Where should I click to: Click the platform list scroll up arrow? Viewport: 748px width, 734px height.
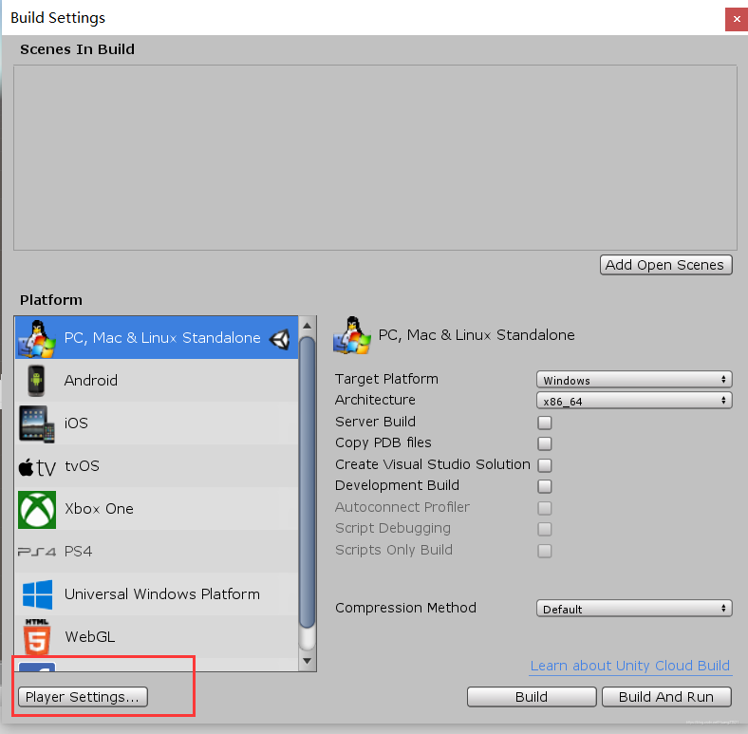coord(307,326)
